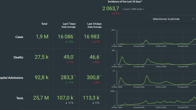Image resolution: width=196 pixels, height=110 pixels.
Task: Click the caret arrow on the period selector
Action: [193, 19]
